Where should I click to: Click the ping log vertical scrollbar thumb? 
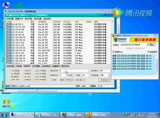[x=156, y=65]
